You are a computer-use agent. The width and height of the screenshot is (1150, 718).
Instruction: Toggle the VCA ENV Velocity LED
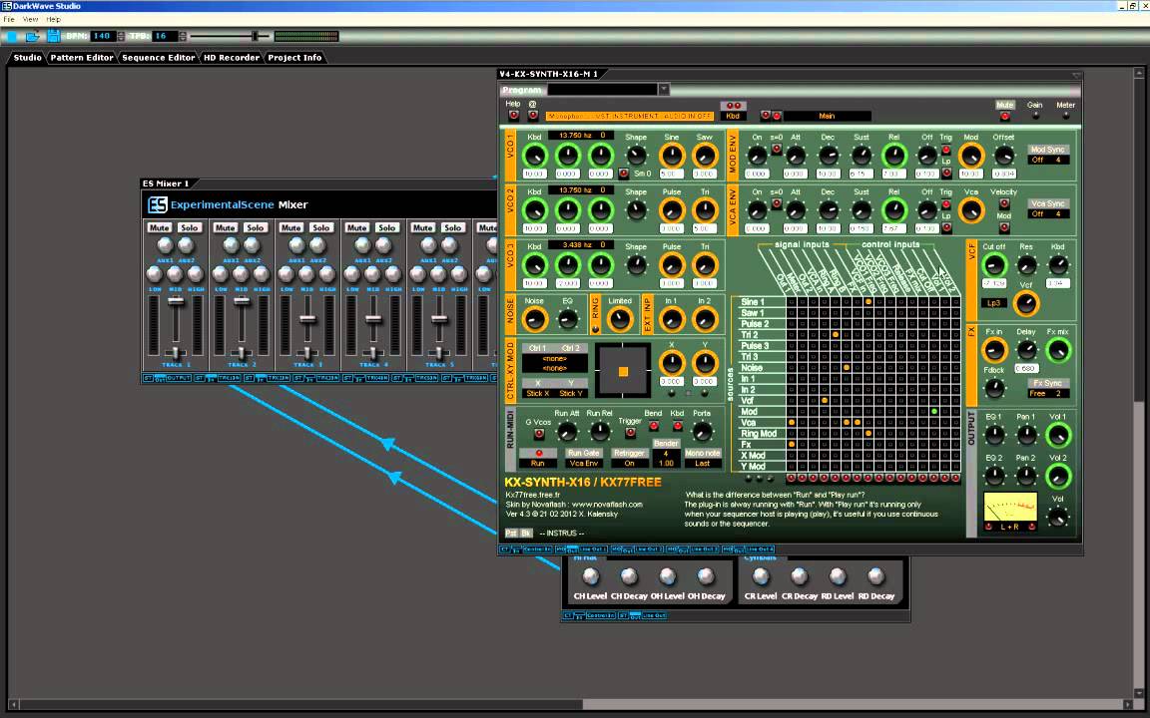coord(1003,203)
